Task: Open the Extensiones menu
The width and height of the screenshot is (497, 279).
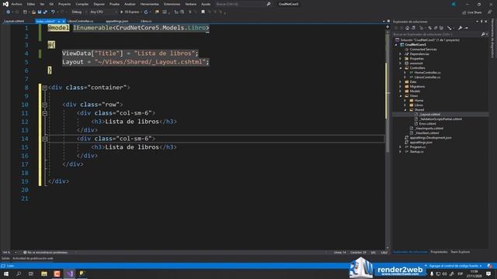Action: click(x=172, y=4)
